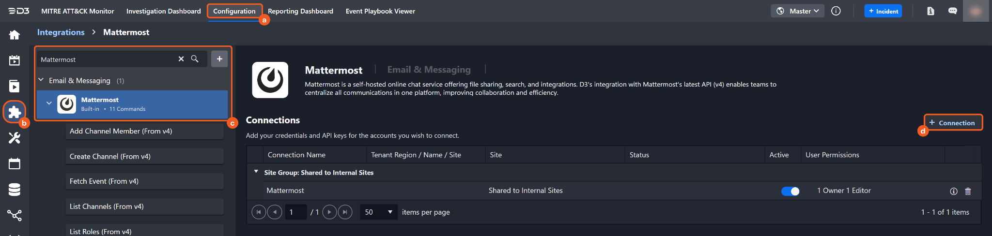Click the search magnifier icon

coord(195,59)
